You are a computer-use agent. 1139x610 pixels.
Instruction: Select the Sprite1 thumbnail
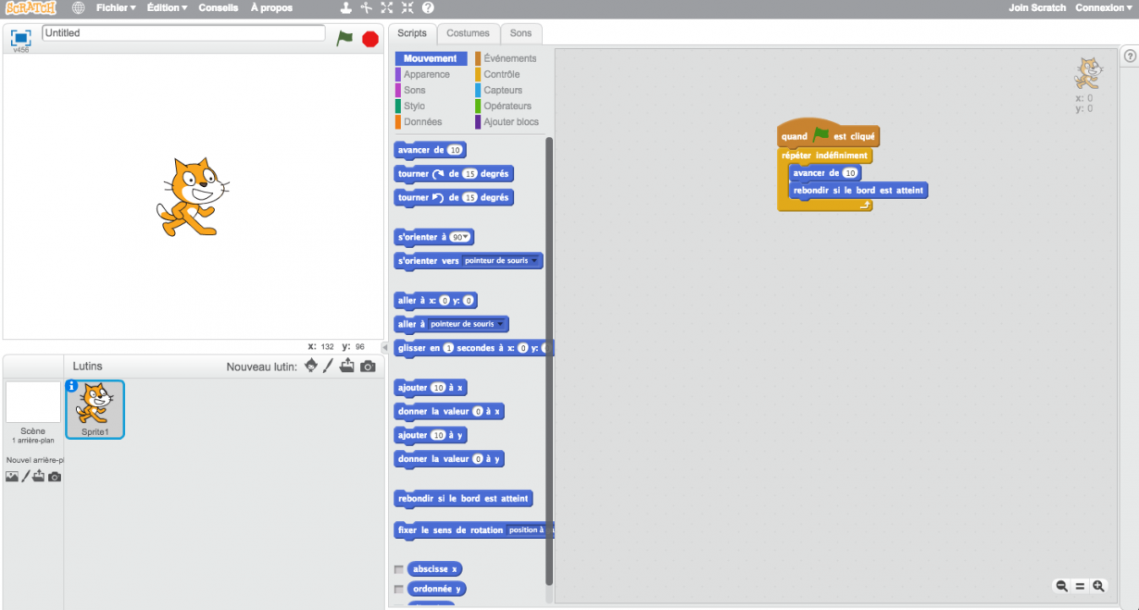click(x=95, y=409)
